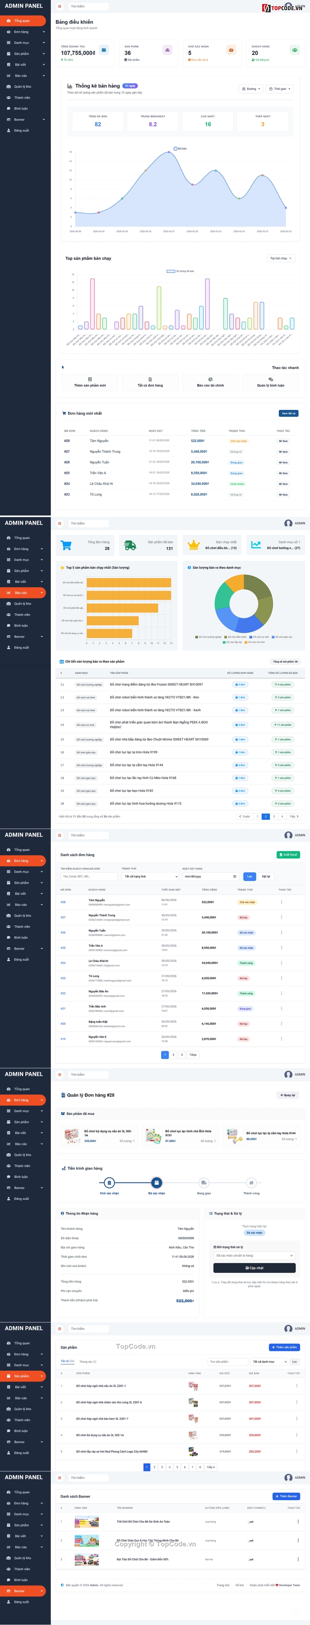Click the Quay lại button on order #28 page

point(287,1094)
